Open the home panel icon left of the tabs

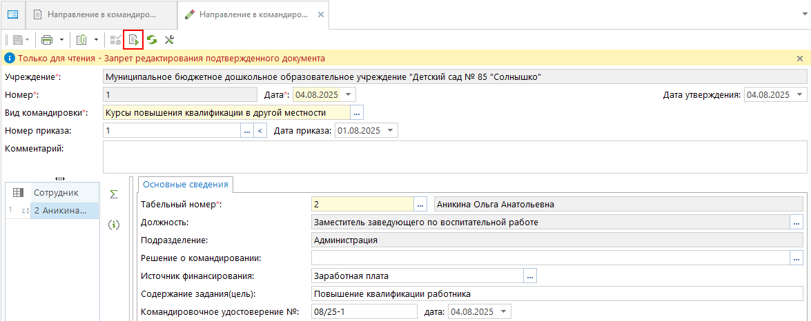(x=12, y=14)
